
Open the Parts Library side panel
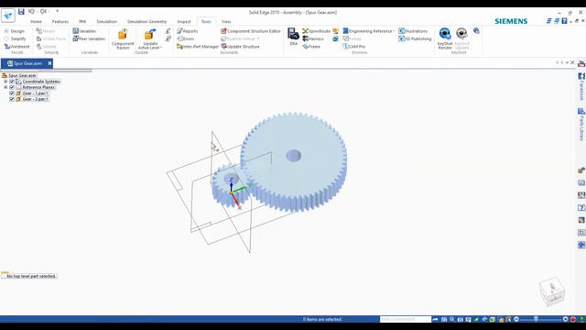pyautogui.click(x=581, y=125)
